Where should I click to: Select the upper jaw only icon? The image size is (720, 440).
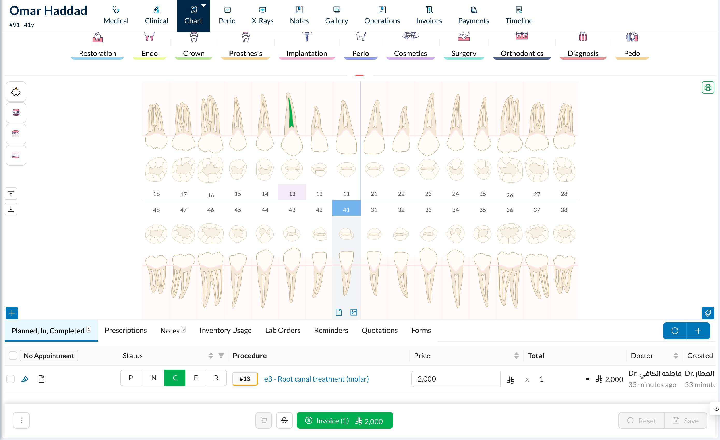(x=16, y=134)
